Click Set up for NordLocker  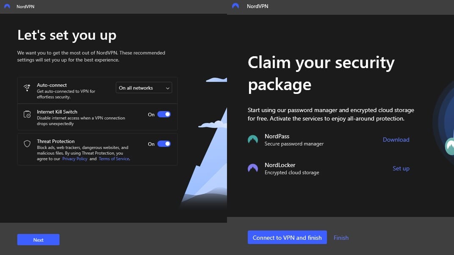(x=401, y=169)
